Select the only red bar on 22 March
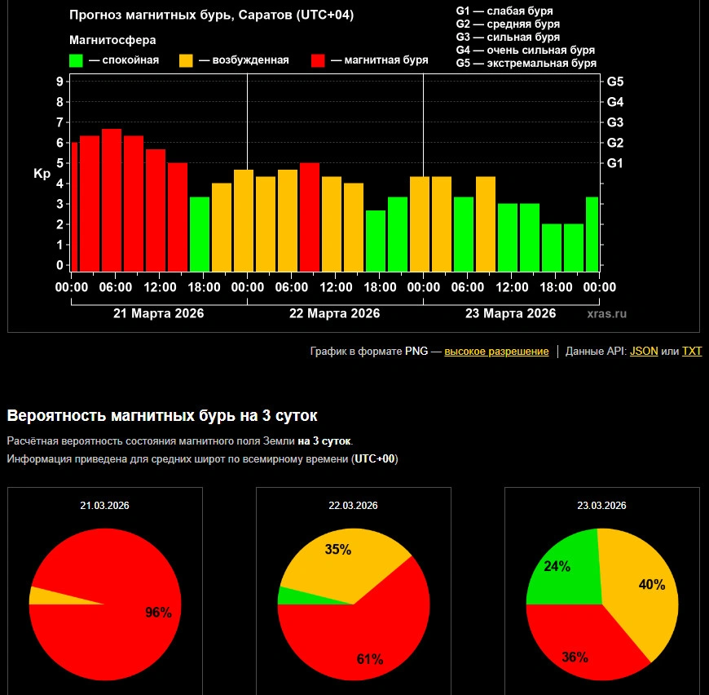Screen dimensions: 709x695 pos(310,217)
